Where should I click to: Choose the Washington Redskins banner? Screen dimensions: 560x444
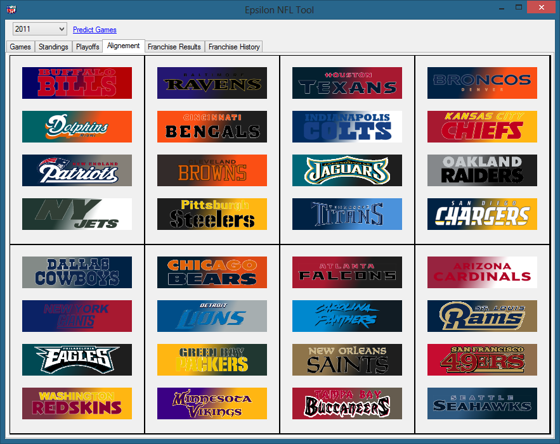click(x=77, y=403)
